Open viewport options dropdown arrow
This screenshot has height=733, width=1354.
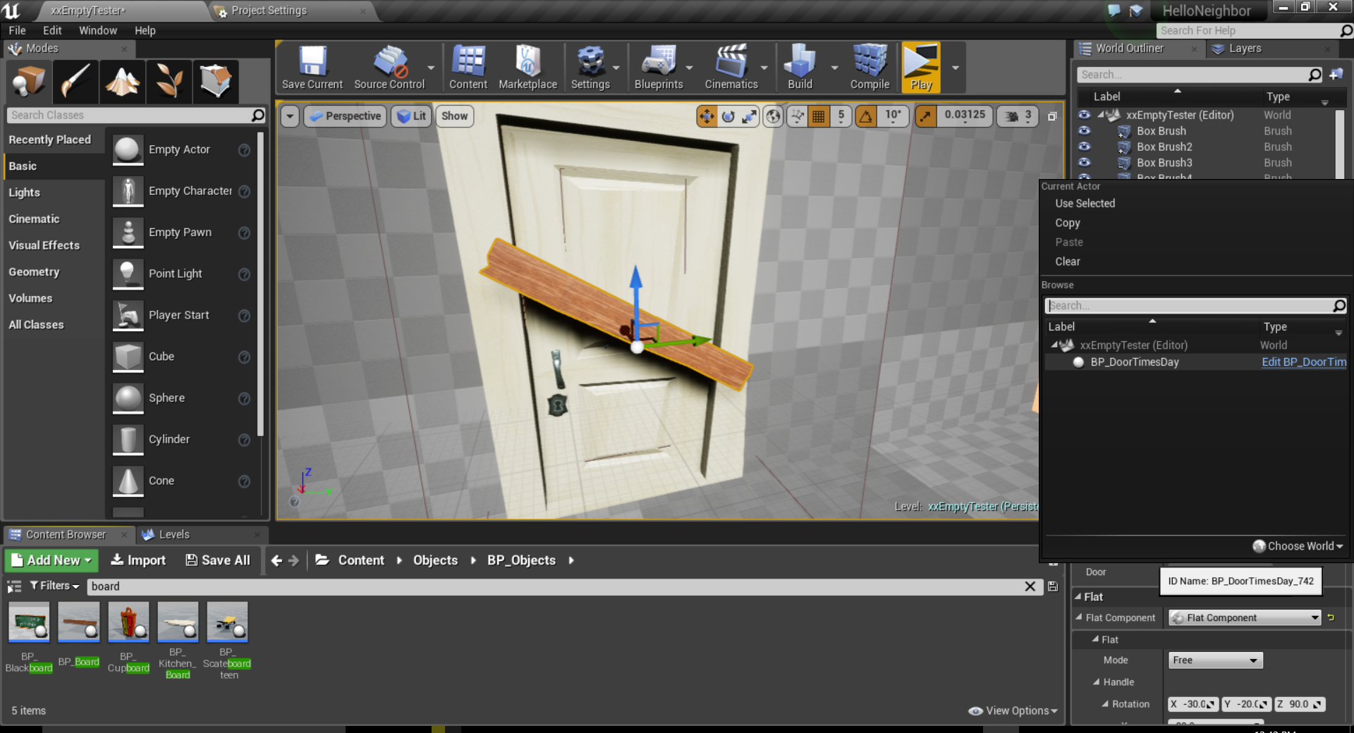pyautogui.click(x=290, y=116)
